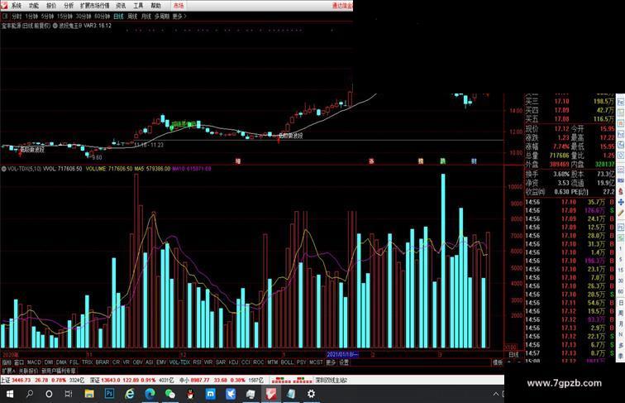Select the 多周期 multi-period view
This screenshot has height=403, width=625.
click(x=162, y=17)
